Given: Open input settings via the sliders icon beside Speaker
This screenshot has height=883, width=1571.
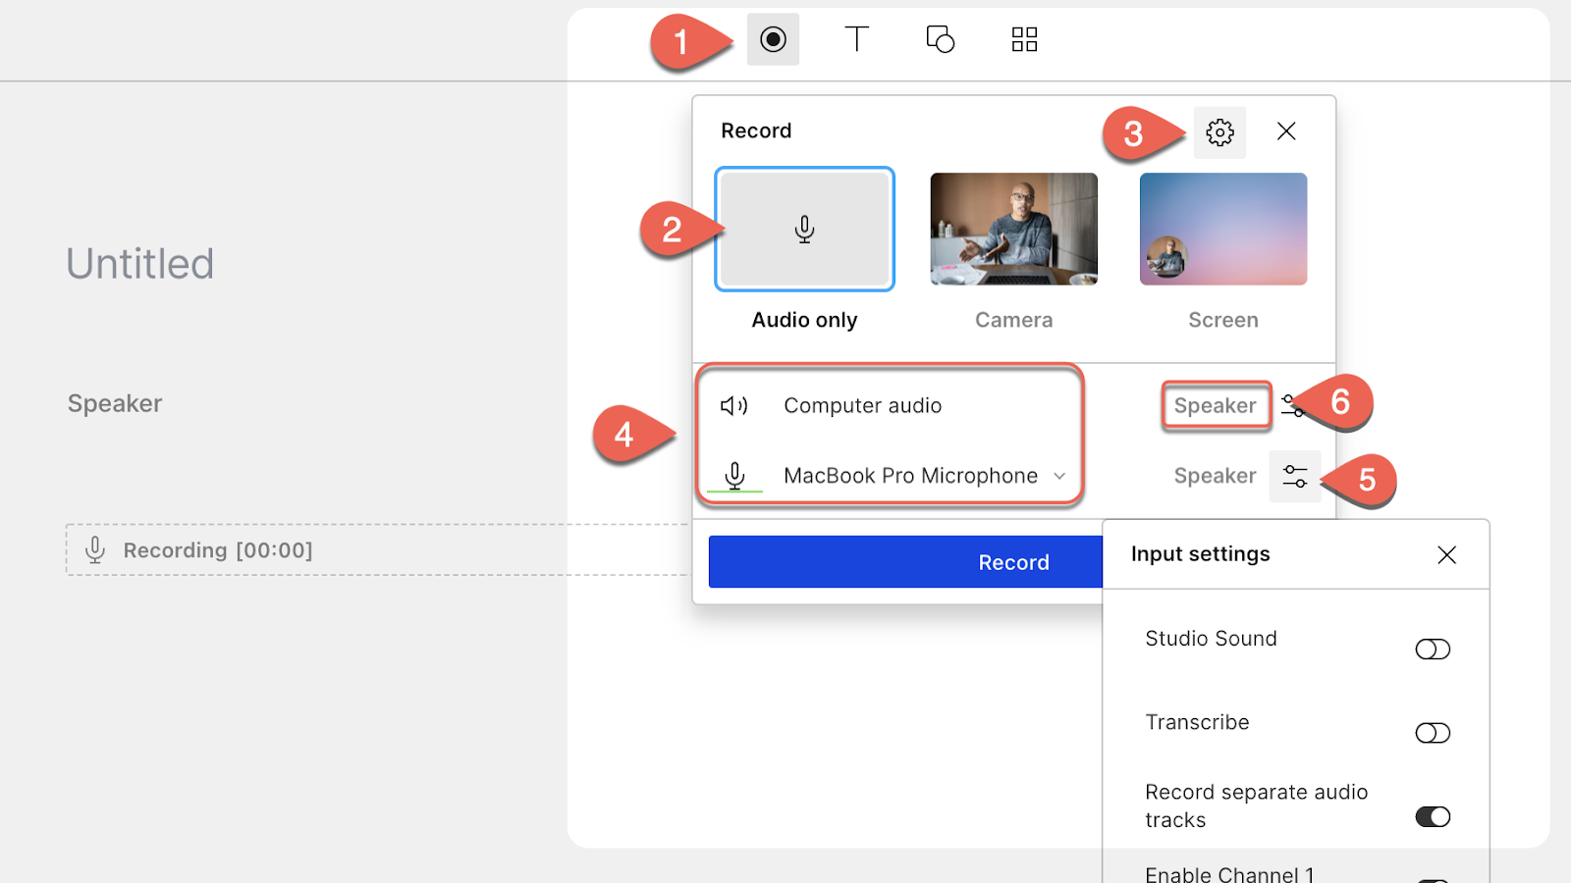Looking at the screenshot, I should pyautogui.click(x=1294, y=476).
